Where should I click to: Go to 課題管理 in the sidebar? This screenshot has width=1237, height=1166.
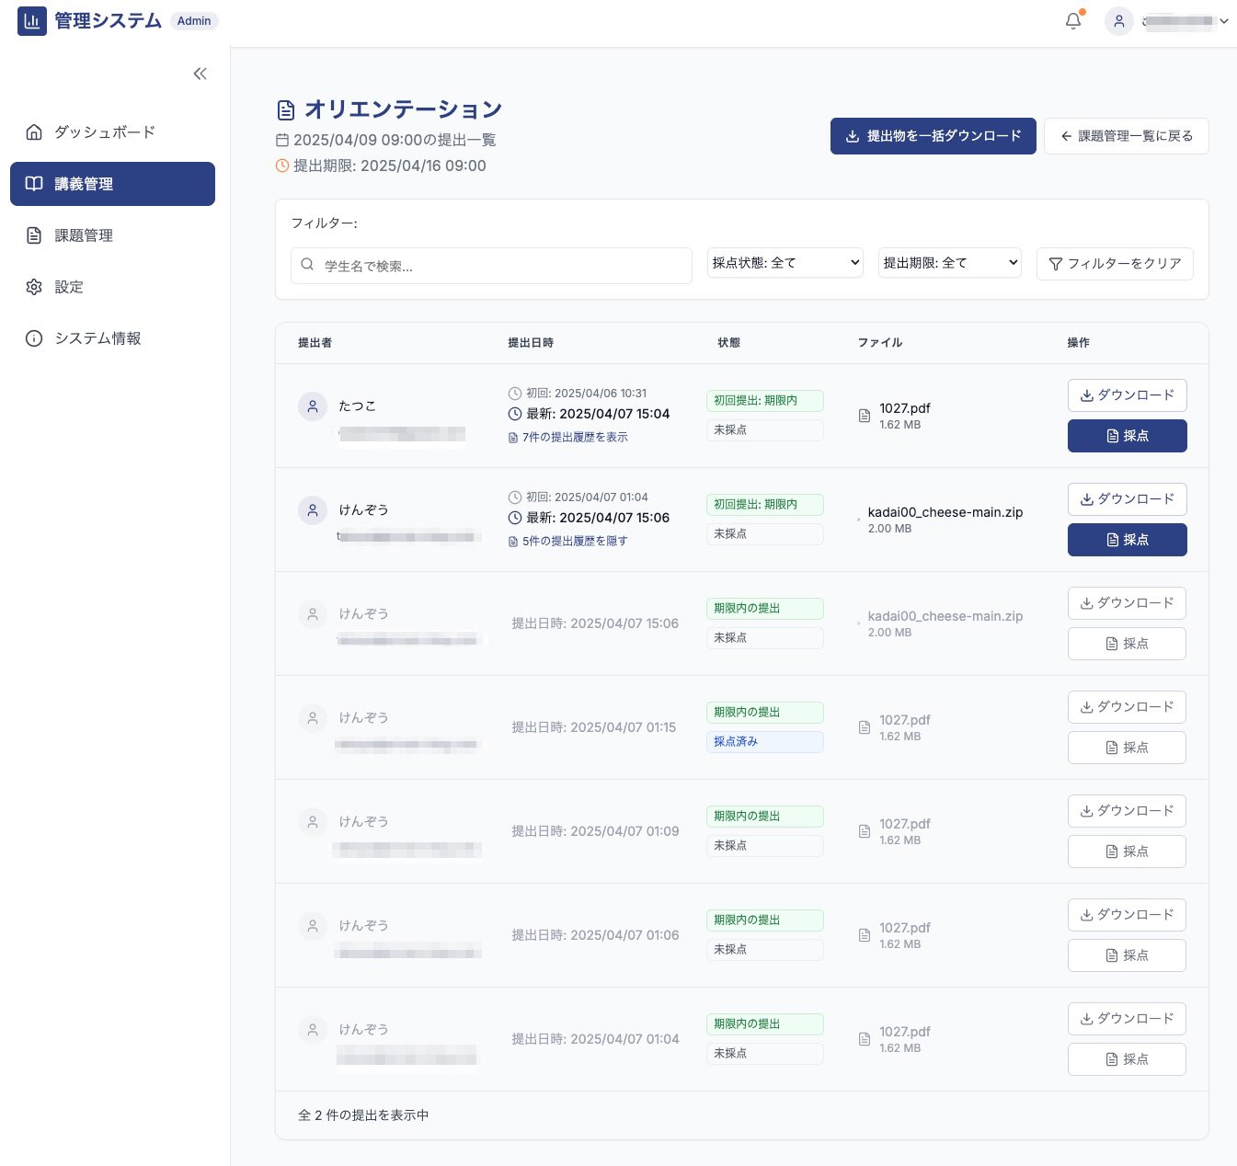[x=84, y=235]
